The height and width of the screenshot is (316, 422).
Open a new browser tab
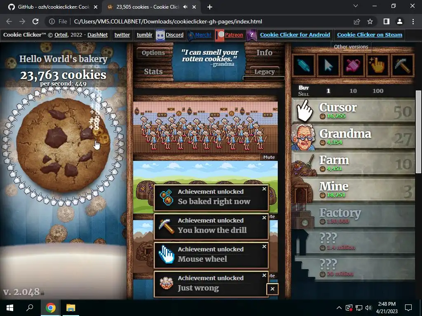click(x=210, y=7)
